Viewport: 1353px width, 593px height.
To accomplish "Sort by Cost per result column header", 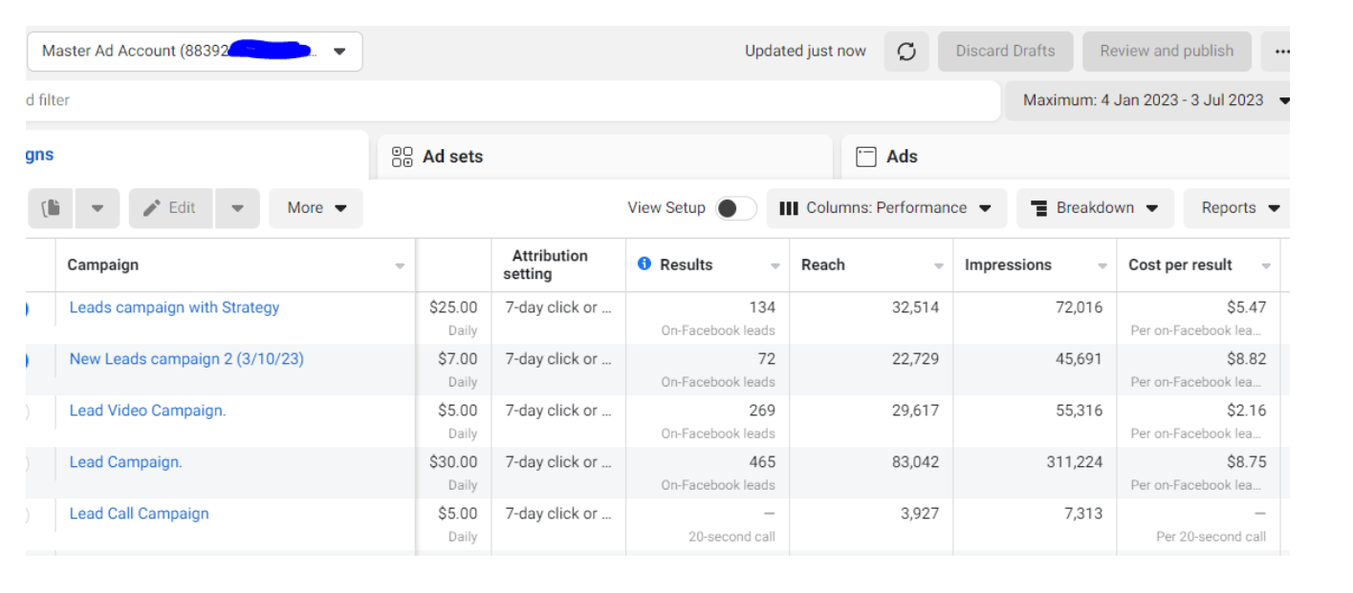I will pos(1180,265).
